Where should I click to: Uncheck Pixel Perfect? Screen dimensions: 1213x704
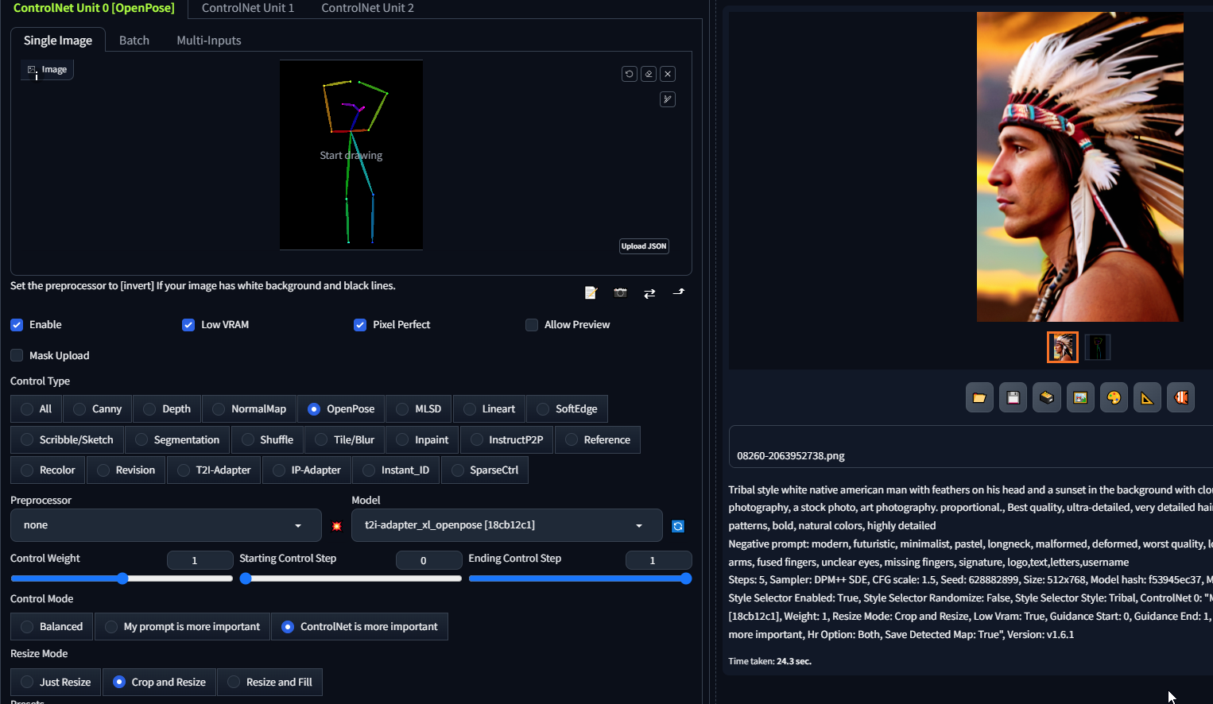360,324
